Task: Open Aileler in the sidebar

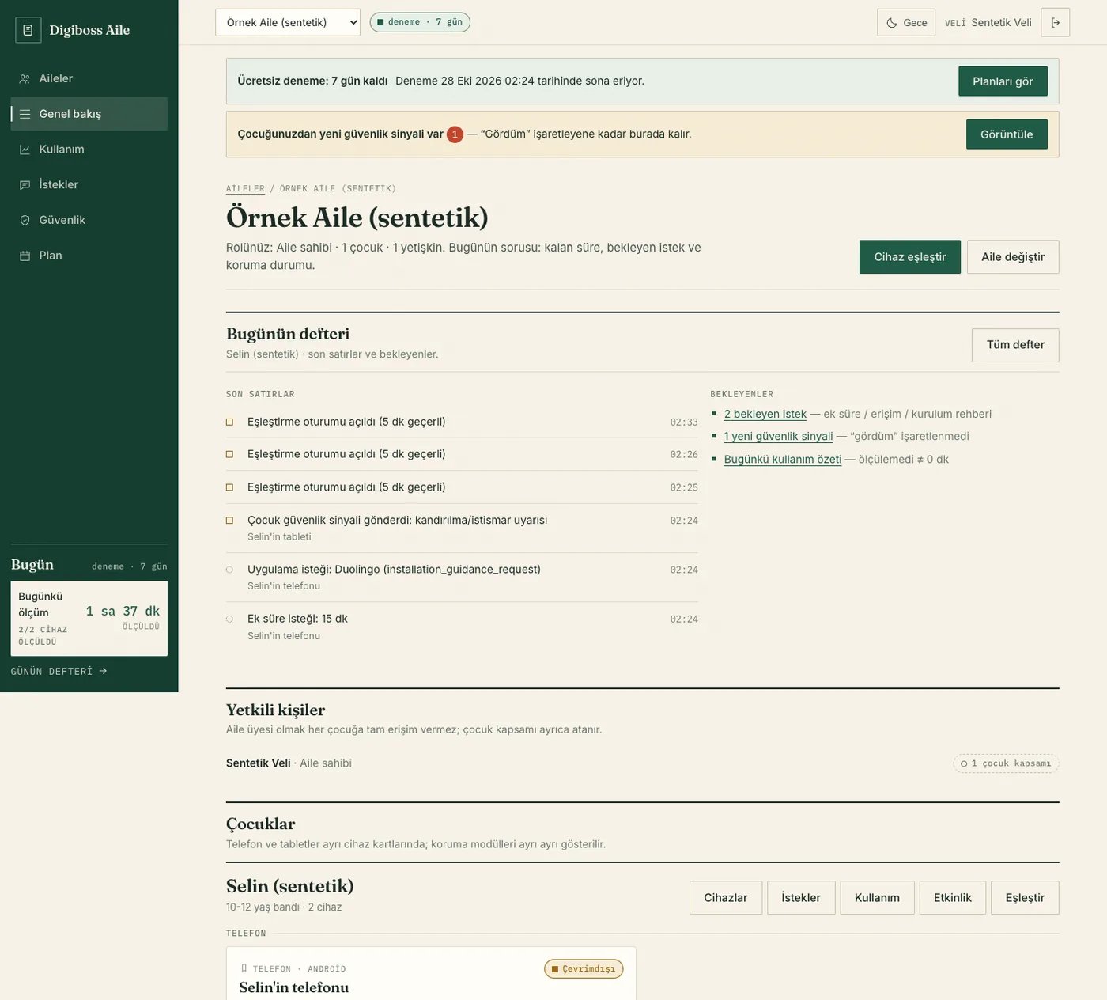Action: 89,78
